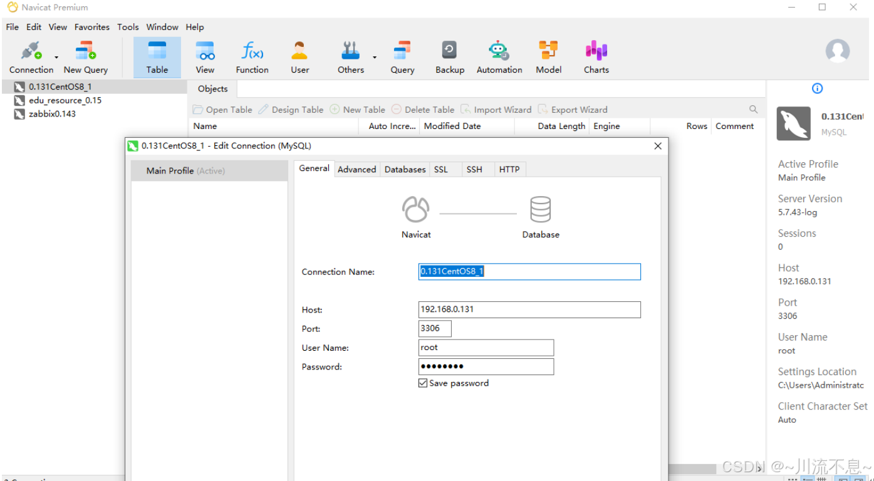Open the Automation robot icon
This screenshot has height=481, width=874.
499,51
